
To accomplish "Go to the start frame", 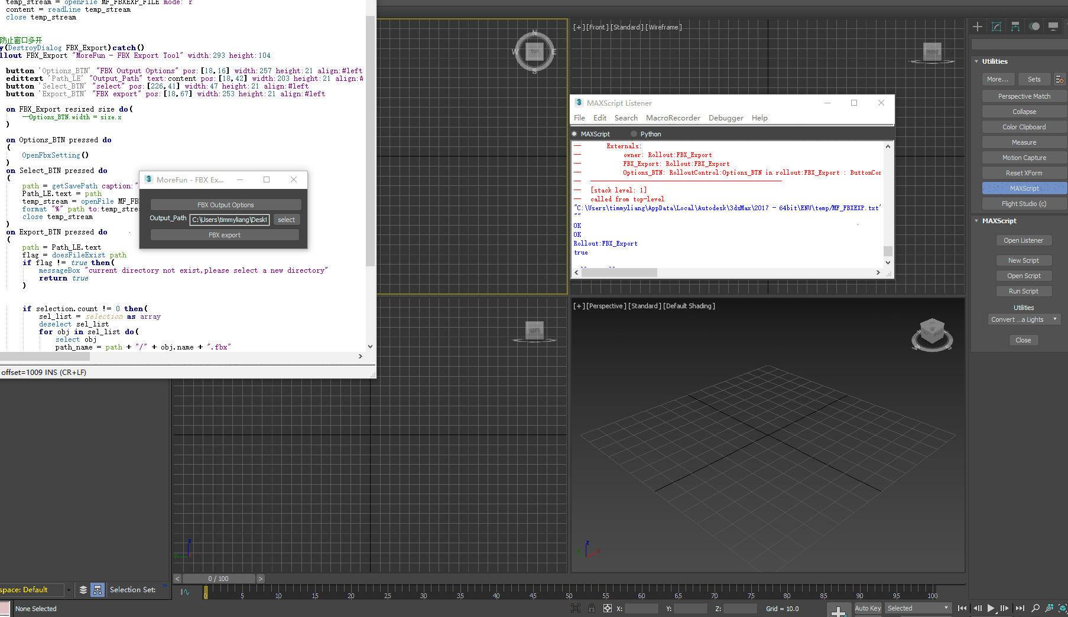I will coord(962,608).
